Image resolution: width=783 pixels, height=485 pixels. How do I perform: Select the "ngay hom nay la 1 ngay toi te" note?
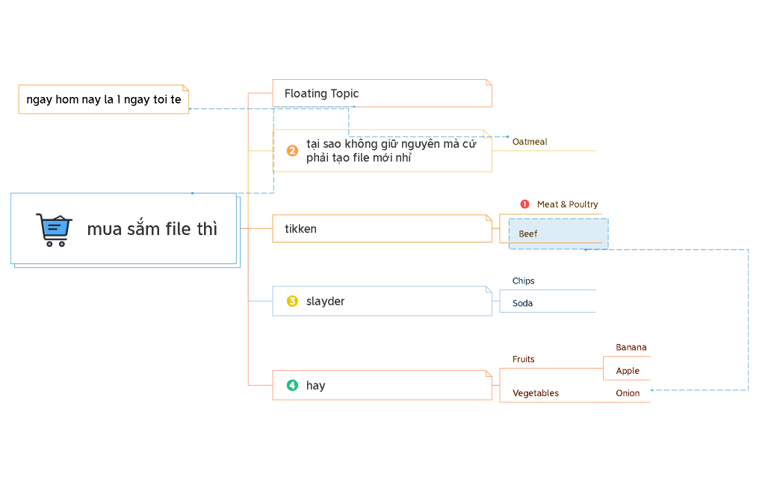(x=103, y=99)
